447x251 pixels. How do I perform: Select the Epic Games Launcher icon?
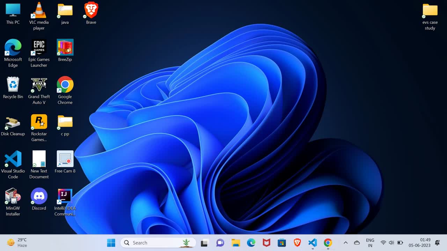39,53
